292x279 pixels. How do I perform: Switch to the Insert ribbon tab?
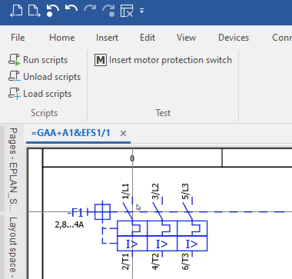[107, 38]
